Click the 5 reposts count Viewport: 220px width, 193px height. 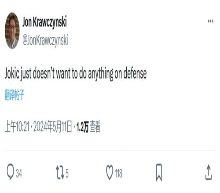pos(67,173)
